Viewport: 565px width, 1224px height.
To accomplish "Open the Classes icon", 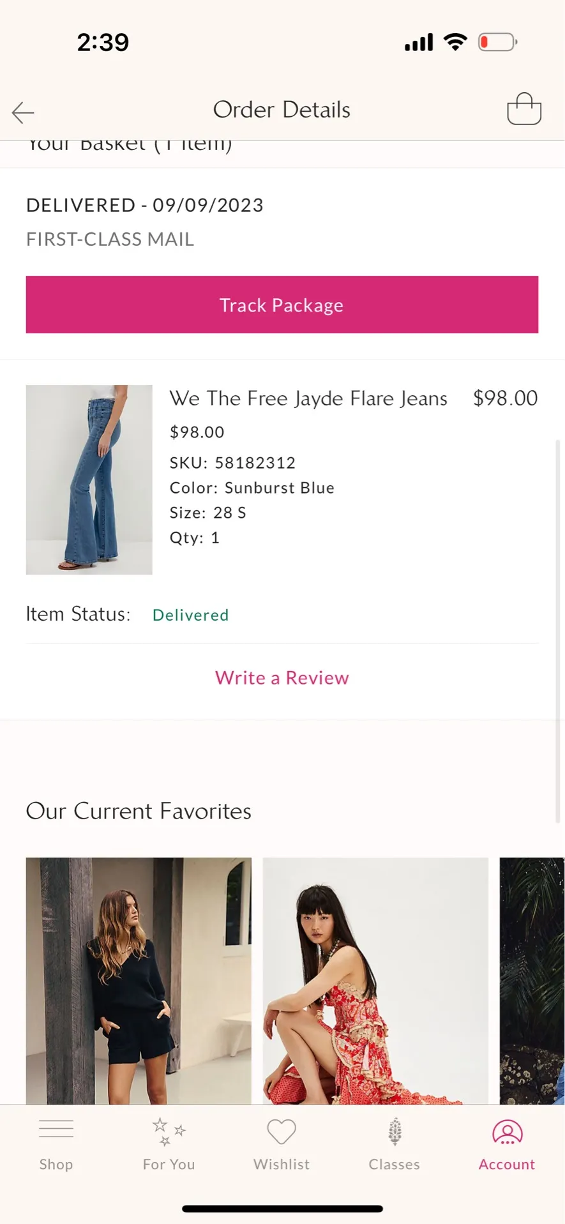I will tap(394, 1130).
